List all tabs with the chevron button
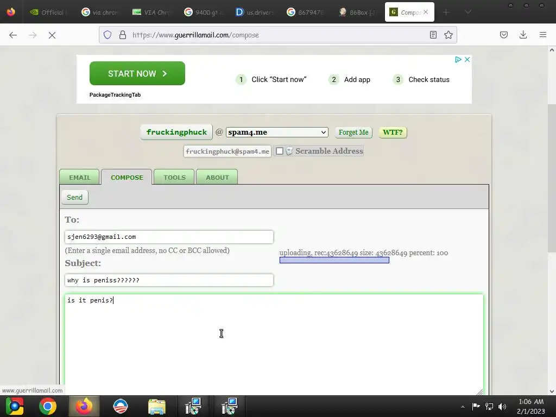Viewport: 556px width, 417px height. tap(468, 12)
